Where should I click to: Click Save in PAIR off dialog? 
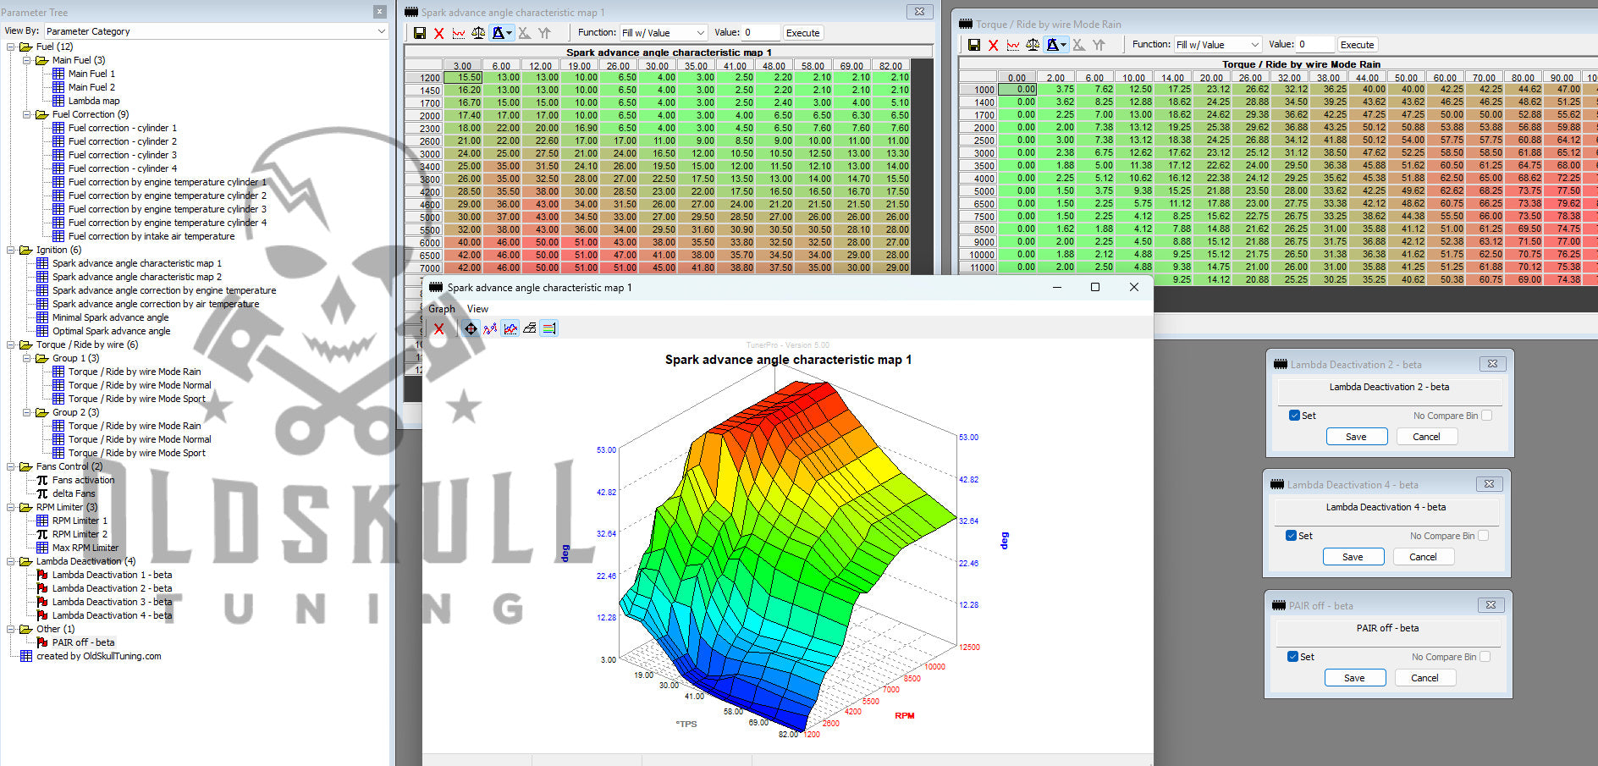(x=1354, y=678)
